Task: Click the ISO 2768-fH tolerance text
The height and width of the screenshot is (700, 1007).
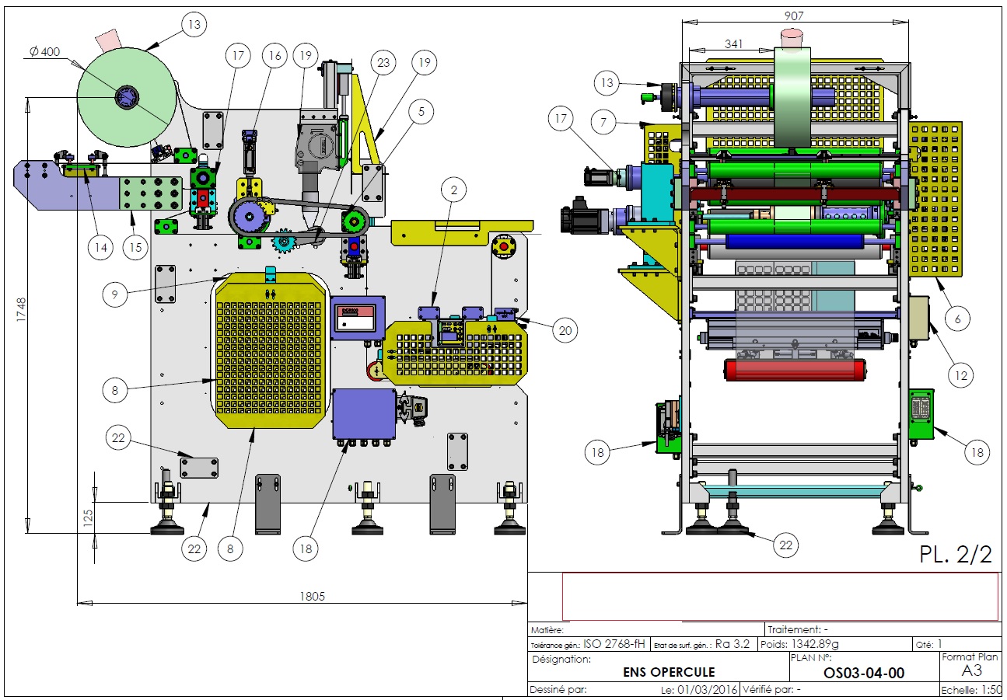Action: [x=614, y=644]
